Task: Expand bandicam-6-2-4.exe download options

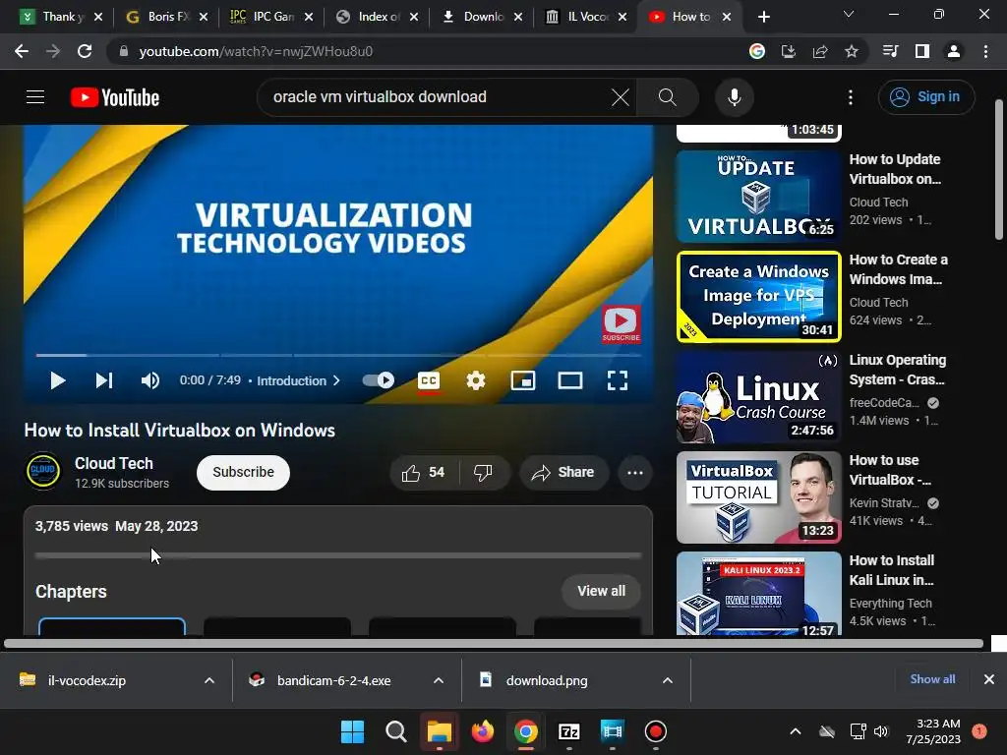Action: point(439,680)
